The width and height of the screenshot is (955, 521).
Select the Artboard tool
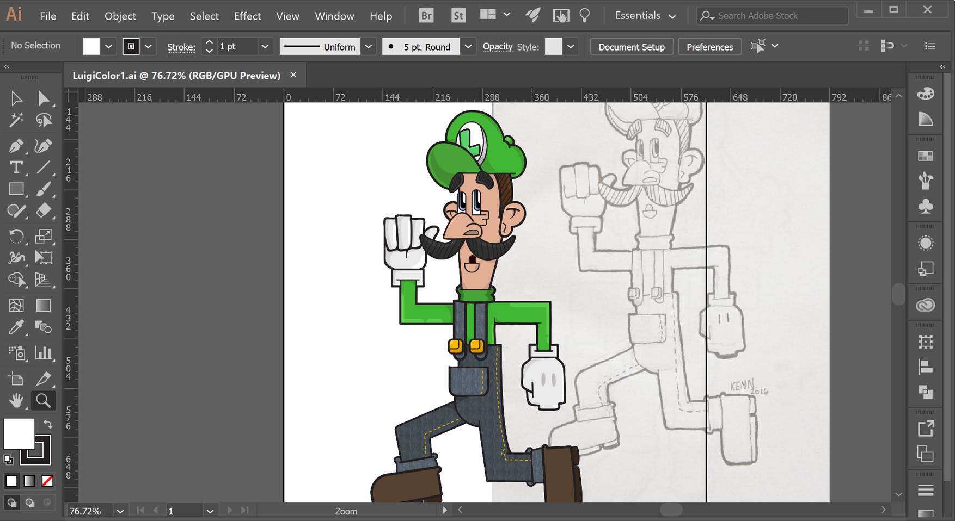pyautogui.click(x=16, y=379)
